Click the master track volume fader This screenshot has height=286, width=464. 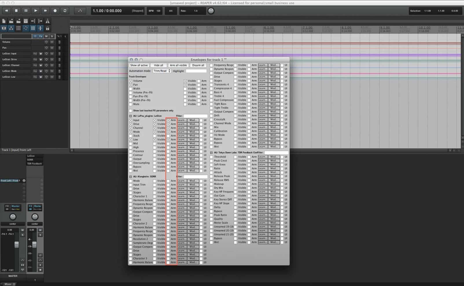point(16,245)
